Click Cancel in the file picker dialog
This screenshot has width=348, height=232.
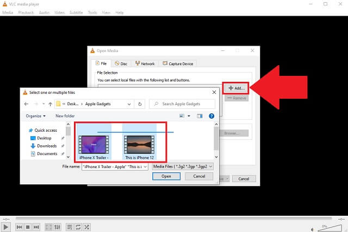point(199,176)
